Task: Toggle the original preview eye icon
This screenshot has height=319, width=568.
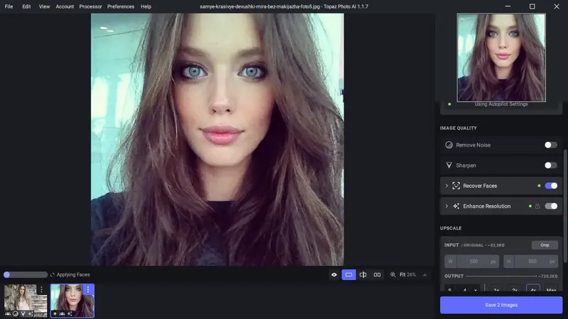Action: [334, 275]
